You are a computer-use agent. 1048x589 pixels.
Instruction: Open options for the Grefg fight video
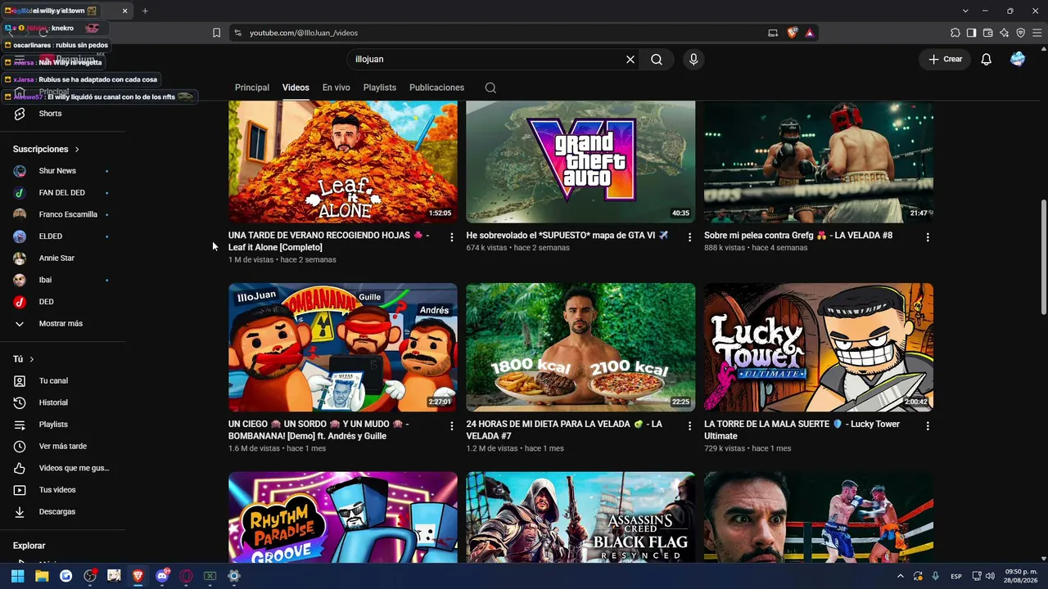pyautogui.click(x=928, y=237)
